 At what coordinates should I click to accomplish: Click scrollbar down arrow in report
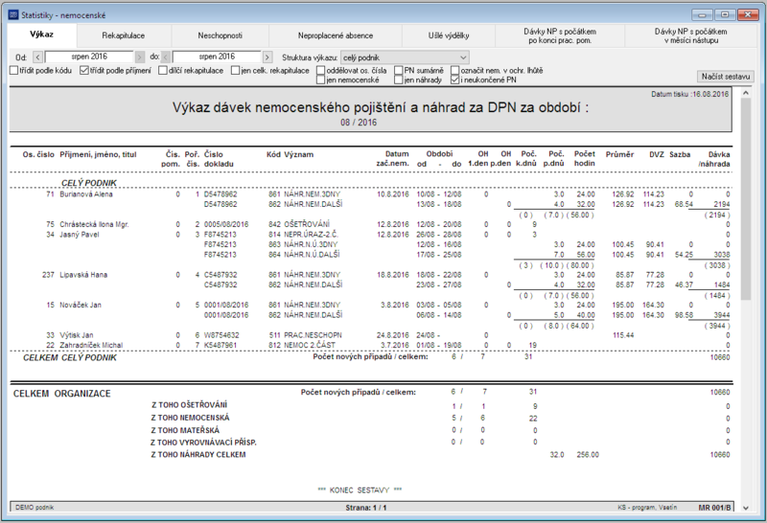[x=746, y=508]
